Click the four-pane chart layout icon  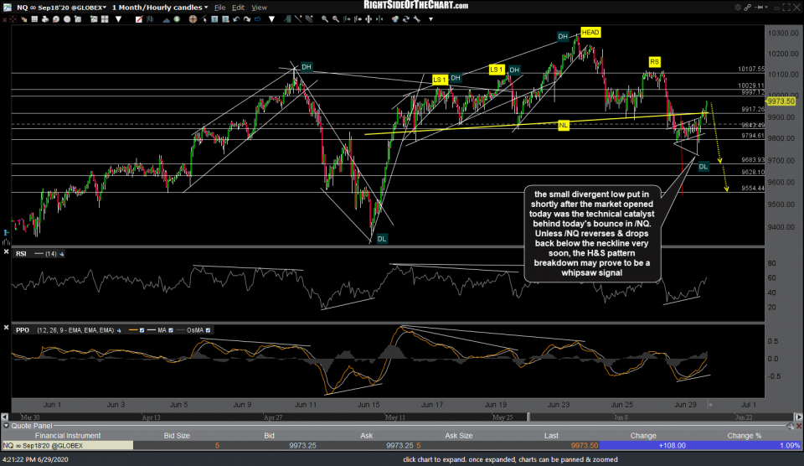105,19
